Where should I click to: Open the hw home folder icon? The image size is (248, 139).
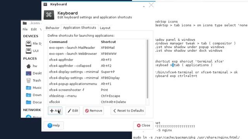coord(28,66)
